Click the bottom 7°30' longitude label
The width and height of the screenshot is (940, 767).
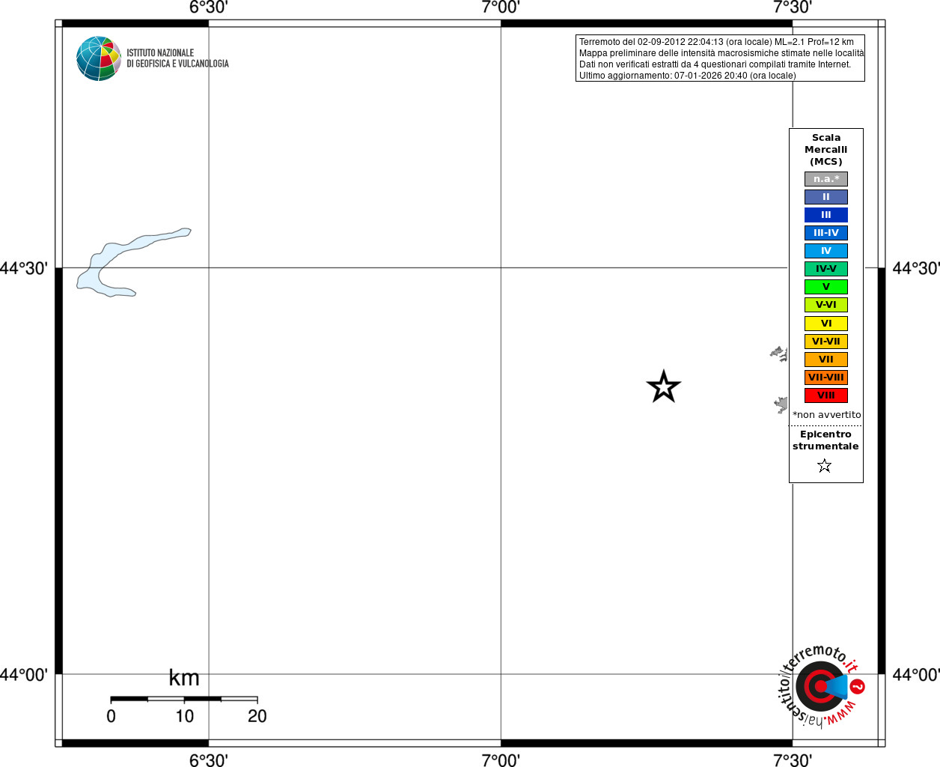click(793, 760)
